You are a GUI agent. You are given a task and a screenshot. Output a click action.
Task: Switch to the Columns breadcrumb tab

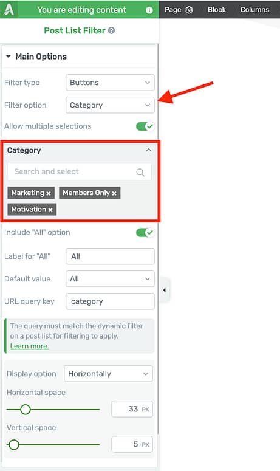point(254,10)
